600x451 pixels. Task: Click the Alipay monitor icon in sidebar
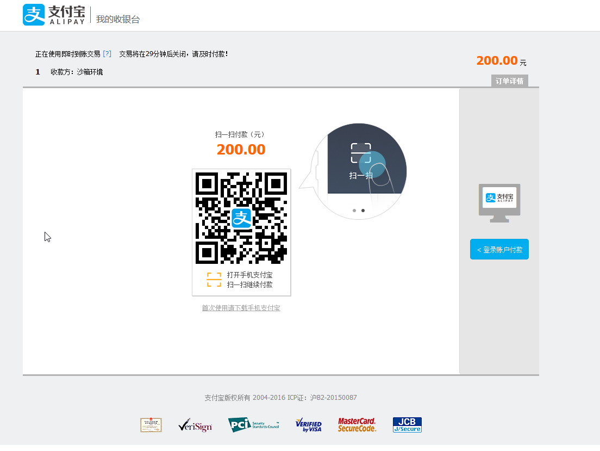pos(499,203)
